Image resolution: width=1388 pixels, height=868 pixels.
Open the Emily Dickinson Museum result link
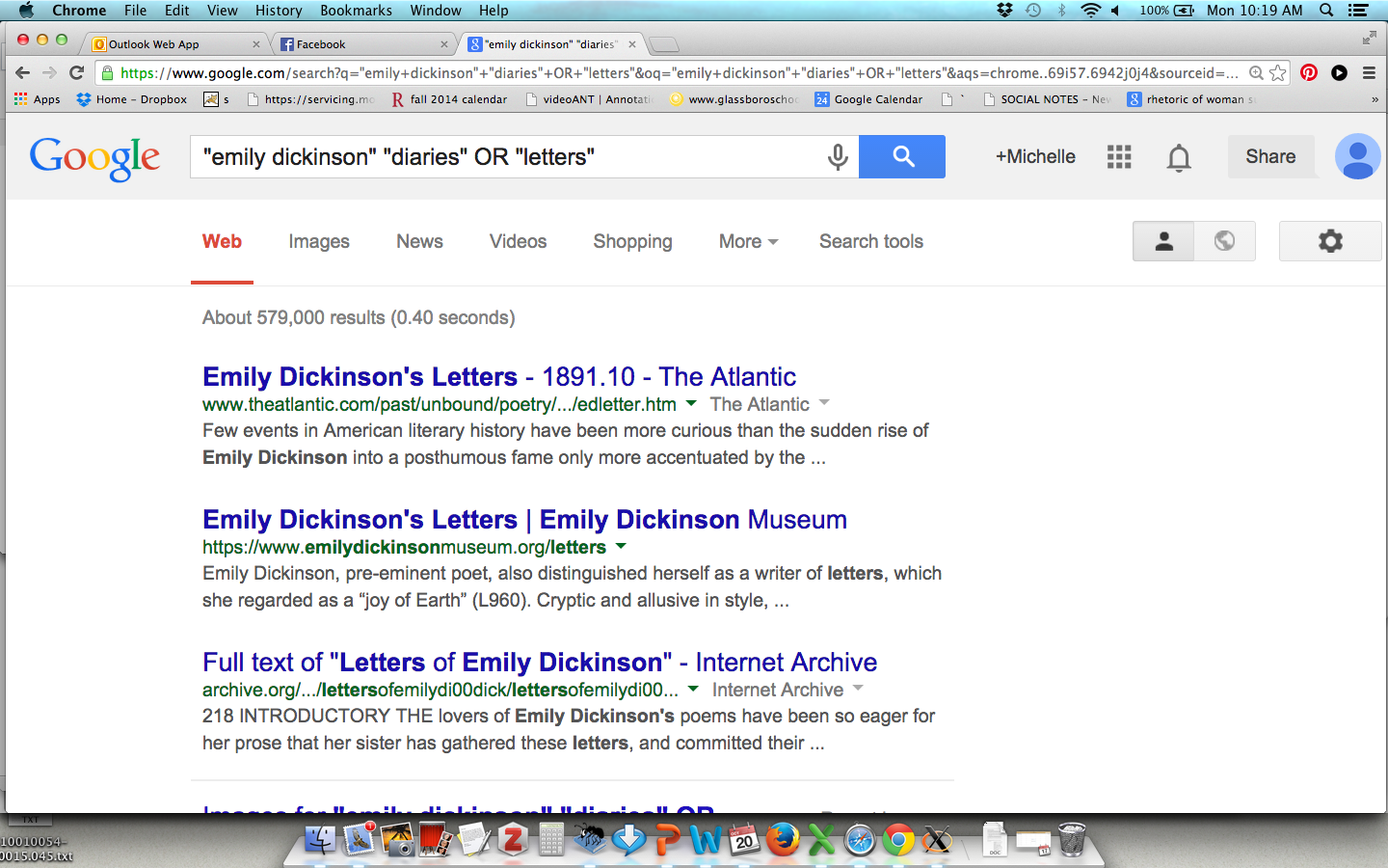point(524,519)
